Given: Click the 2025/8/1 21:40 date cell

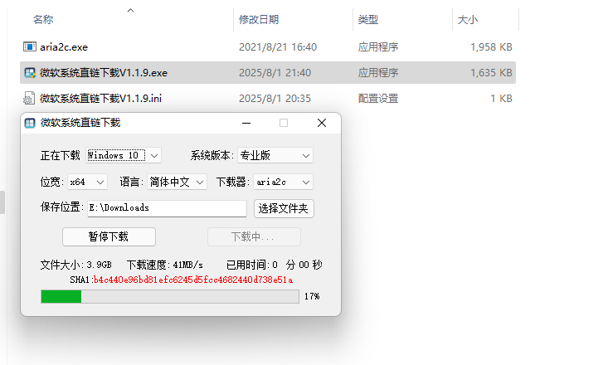Looking at the screenshot, I should pos(275,72).
